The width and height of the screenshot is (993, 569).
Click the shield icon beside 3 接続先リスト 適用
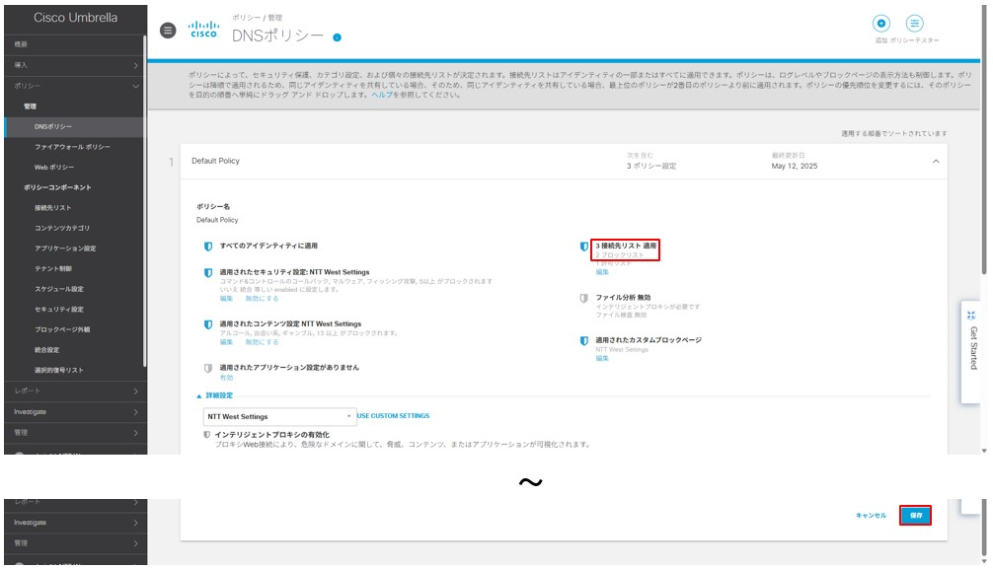click(584, 247)
